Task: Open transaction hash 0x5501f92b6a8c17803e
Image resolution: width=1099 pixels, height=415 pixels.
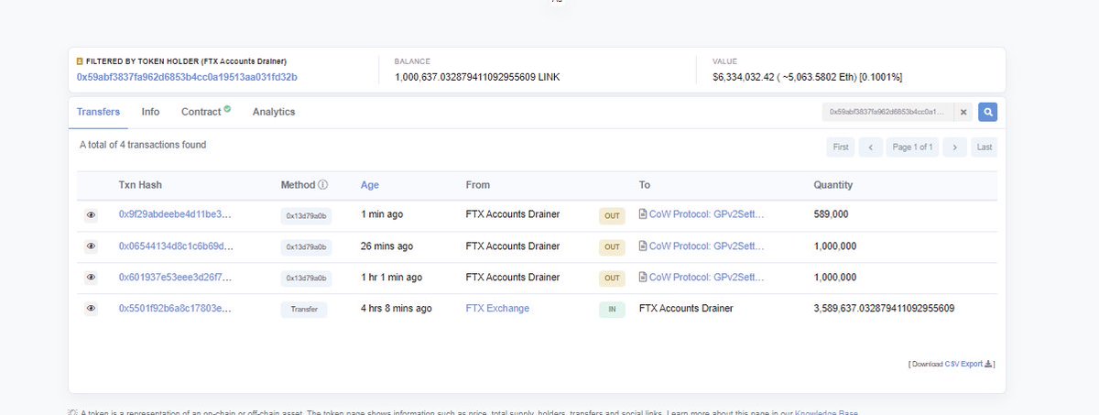Action: pyautogui.click(x=175, y=309)
